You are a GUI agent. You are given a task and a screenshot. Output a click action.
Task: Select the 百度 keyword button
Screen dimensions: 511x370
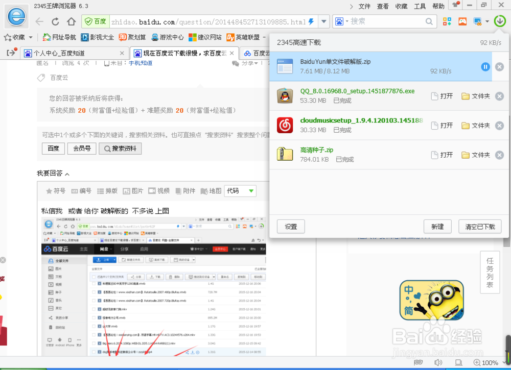[54, 149]
